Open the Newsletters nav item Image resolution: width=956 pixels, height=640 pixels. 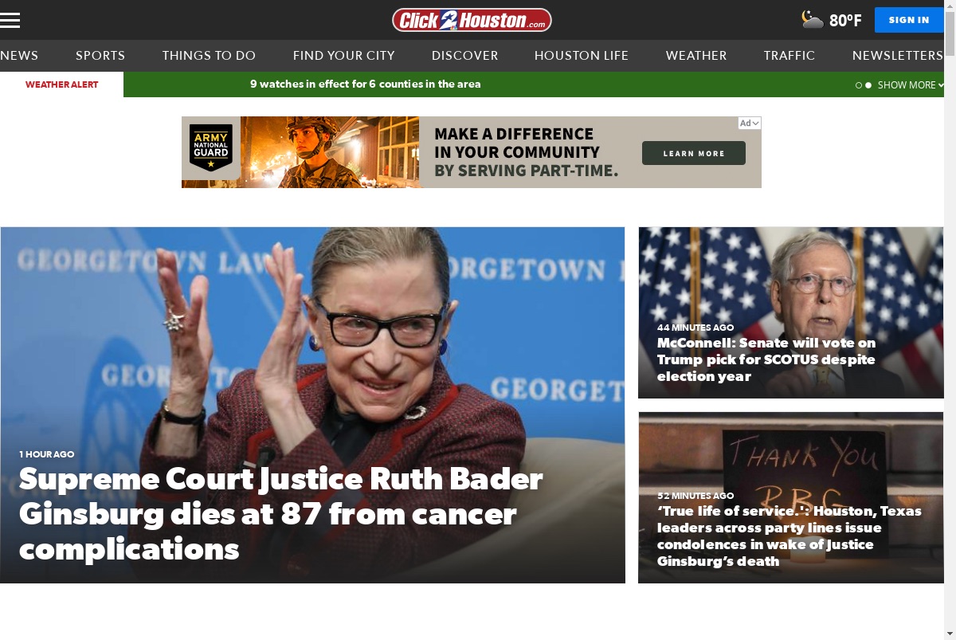pos(898,56)
